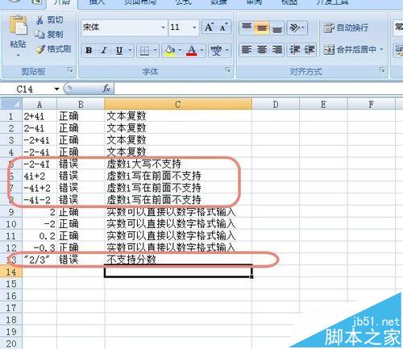This screenshot has height=349, width=403.
Task: Open the Merge and Center dropdown arrow
Action: pos(381,49)
